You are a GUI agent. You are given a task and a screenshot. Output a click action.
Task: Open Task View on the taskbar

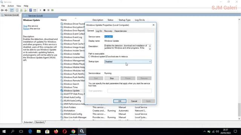[x=21, y=131]
